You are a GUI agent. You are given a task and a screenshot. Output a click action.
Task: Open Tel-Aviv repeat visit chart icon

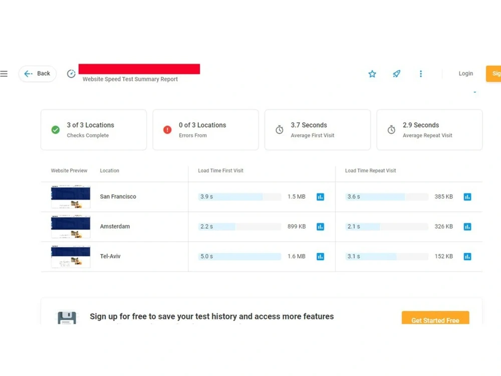pyautogui.click(x=467, y=256)
